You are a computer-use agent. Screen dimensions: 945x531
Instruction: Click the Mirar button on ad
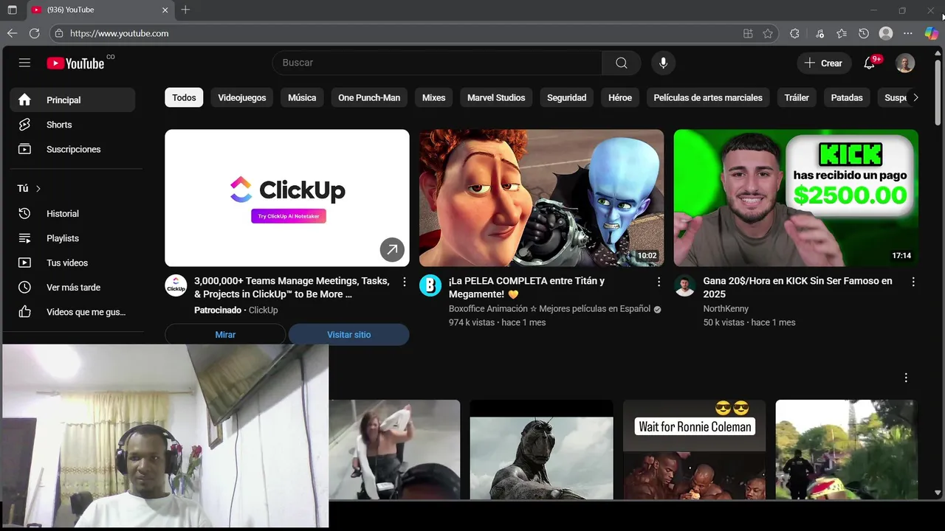tap(225, 334)
